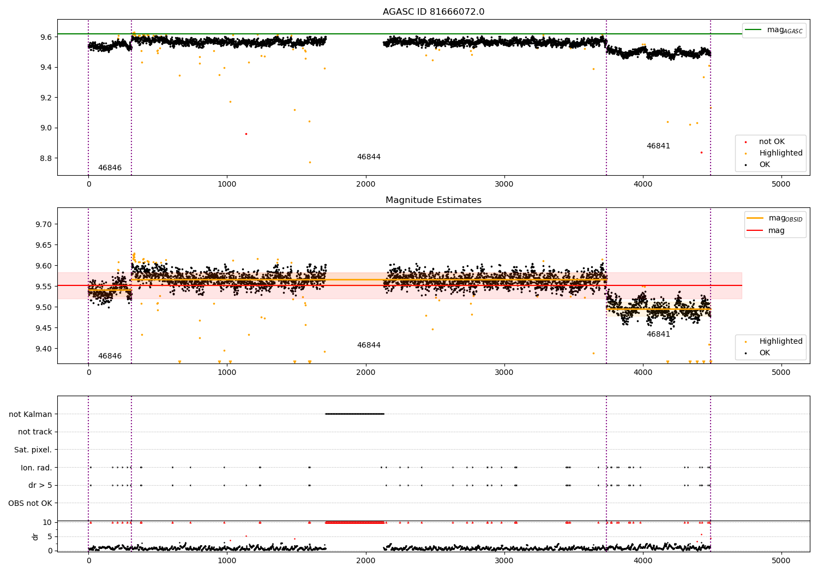
Task: Click the 9.4 tick on the top plot
Action: coord(46,68)
